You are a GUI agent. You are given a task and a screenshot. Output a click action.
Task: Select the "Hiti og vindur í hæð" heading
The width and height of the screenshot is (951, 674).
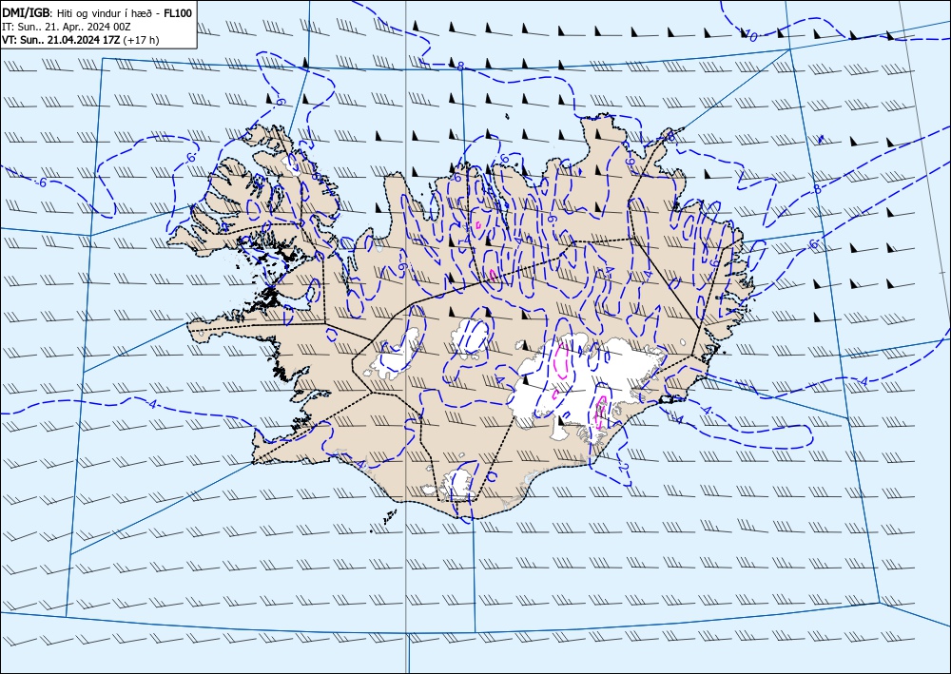106,12
